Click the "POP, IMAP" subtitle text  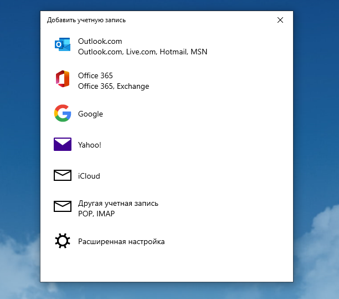[x=96, y=214]
